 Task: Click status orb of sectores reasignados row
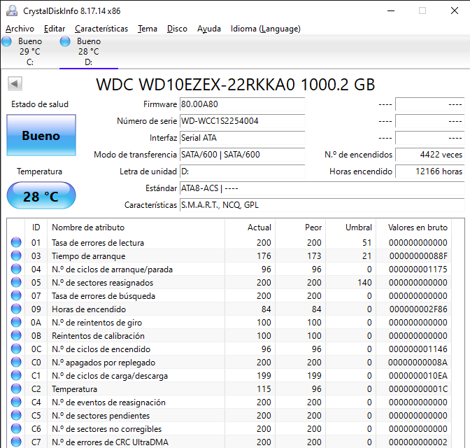coord(16,282)
